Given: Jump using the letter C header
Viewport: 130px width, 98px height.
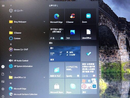Looking at the screenshot, I should tap(11, 28).
